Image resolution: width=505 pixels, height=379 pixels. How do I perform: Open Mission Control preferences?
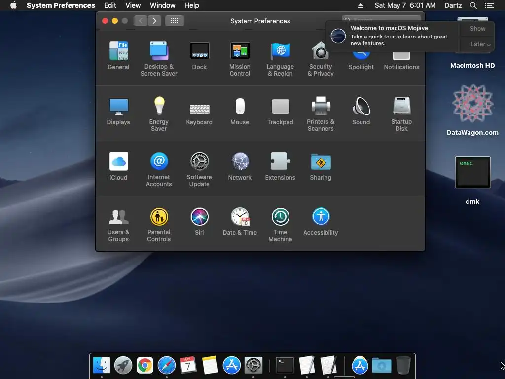pyautogui.click(x=240, y=59)
